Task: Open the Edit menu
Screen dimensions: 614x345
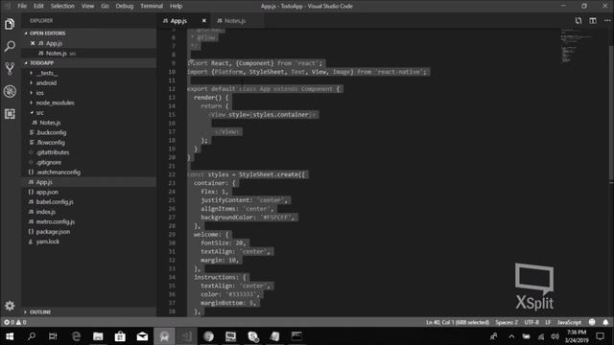Action: (x=38, y=6)
